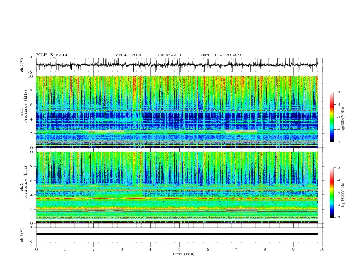The width and height of the screenshot is (363, 280).
Task: Click the "VLF Spectra" title text
Action: [52, 55]
